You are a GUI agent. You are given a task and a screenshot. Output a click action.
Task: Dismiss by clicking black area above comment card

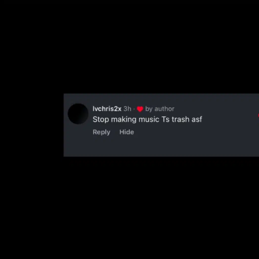(x=129, y=46)
